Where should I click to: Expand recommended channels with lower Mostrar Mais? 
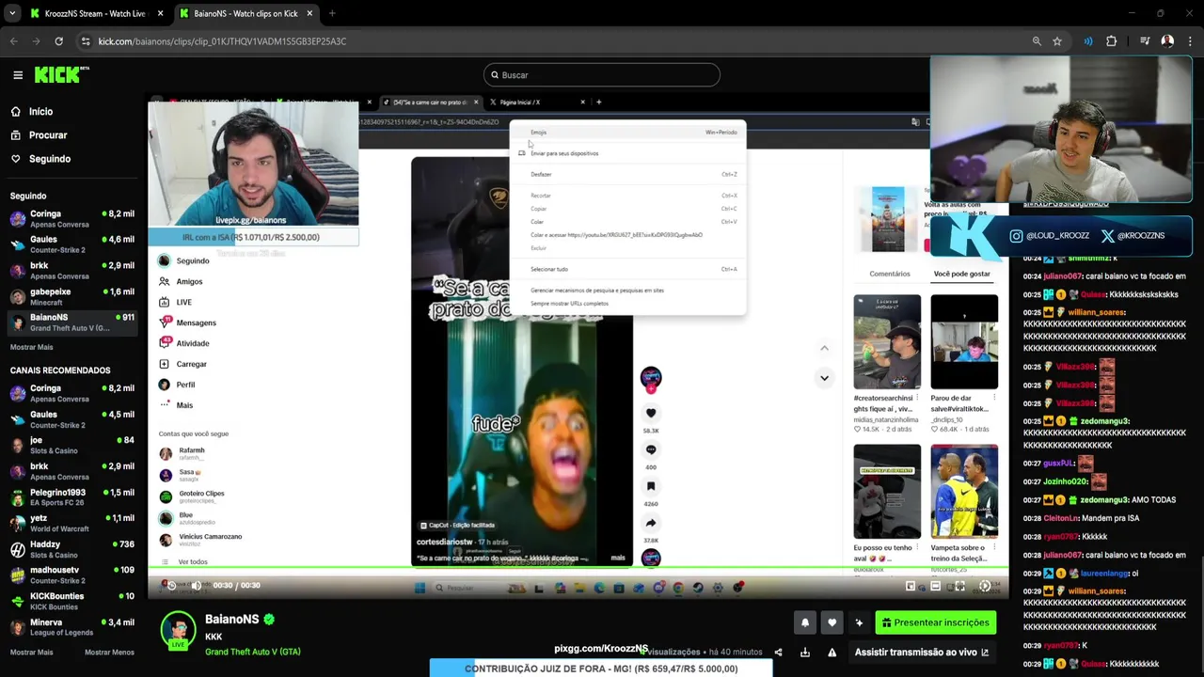[31, 653]
